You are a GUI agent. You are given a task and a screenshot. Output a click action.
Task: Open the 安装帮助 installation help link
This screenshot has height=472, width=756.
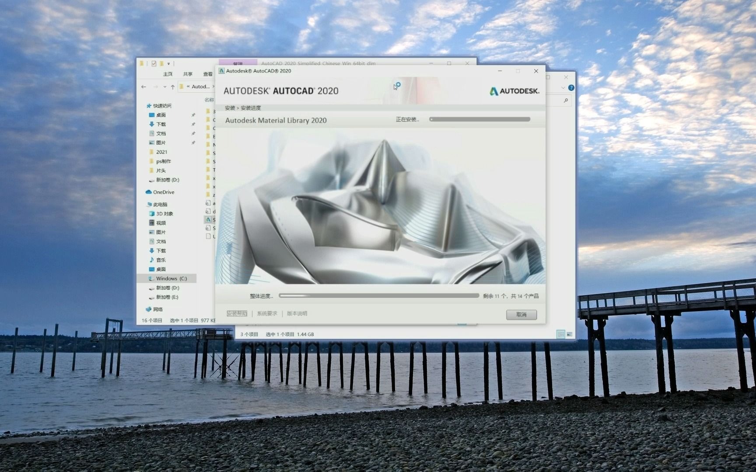(x=237, y=314)
